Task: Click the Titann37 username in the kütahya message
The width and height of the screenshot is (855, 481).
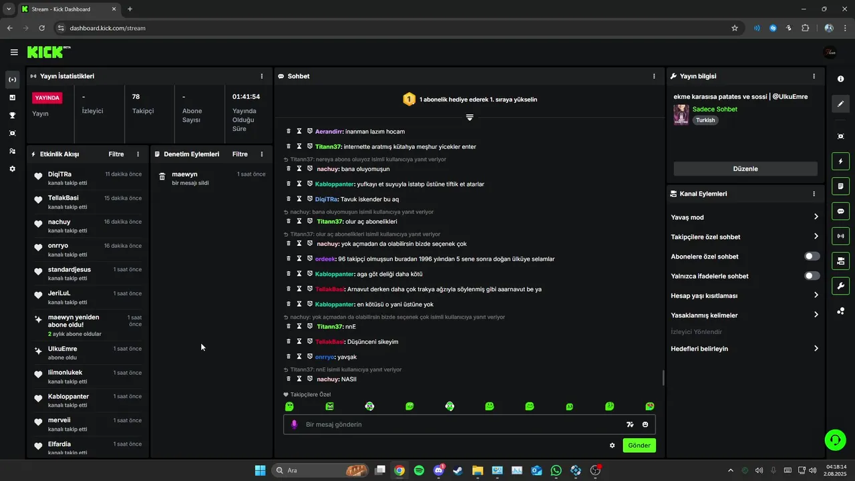Action: click(x=328, y=146)
